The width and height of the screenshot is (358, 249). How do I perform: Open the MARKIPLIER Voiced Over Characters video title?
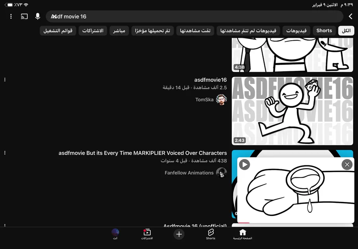143,153
